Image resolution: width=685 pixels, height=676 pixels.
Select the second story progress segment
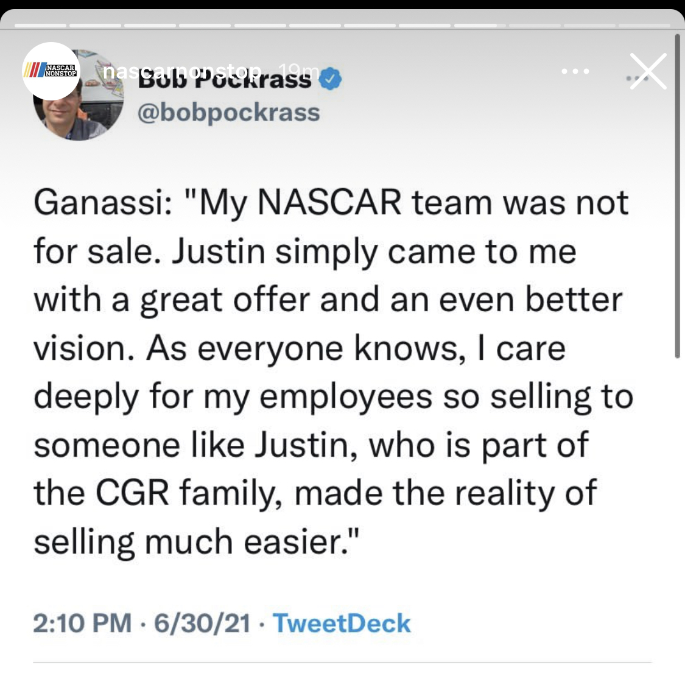[96, 26]
